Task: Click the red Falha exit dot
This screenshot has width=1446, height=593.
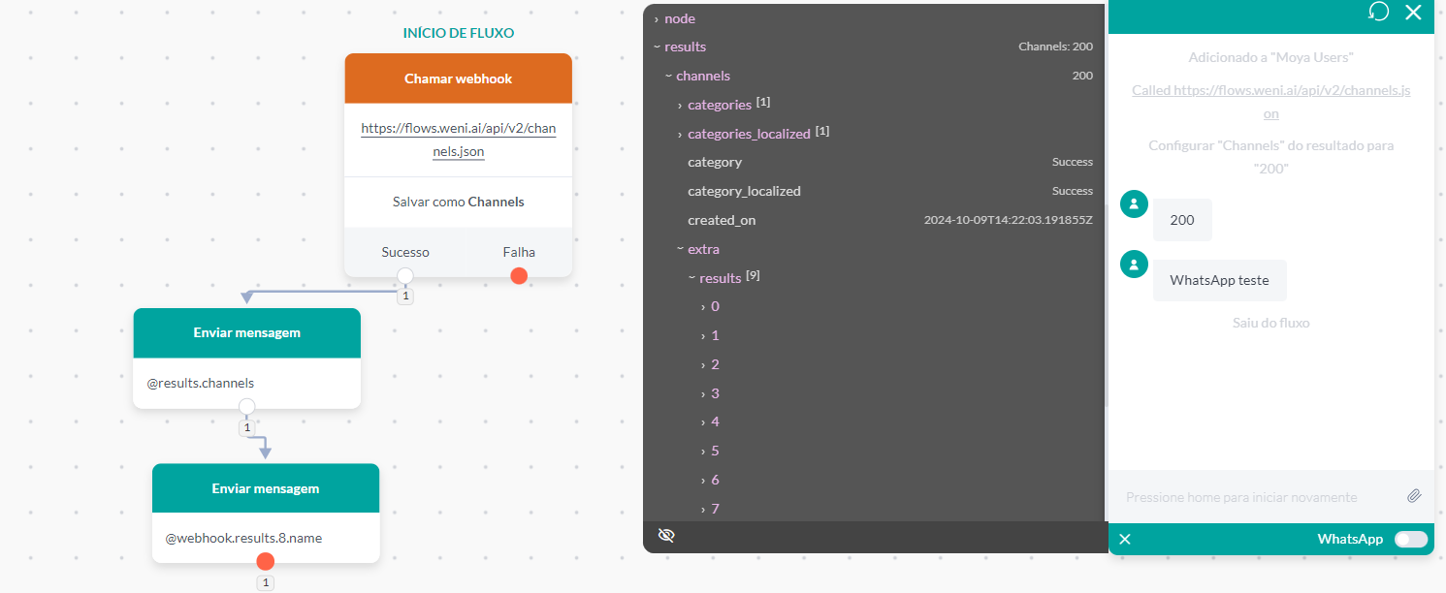Action: (519, 275)
